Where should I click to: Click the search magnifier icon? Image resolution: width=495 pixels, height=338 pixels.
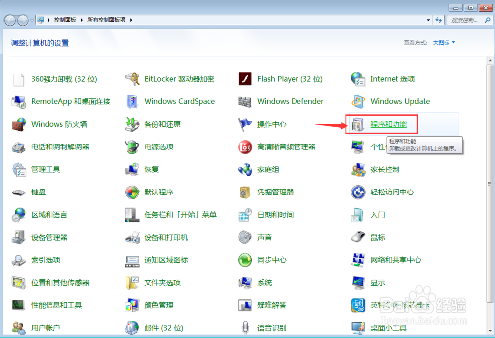coord(487,20)
